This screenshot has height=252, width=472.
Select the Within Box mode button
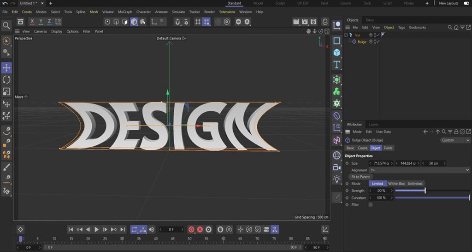pyautogui.click(x=396, y=183)
